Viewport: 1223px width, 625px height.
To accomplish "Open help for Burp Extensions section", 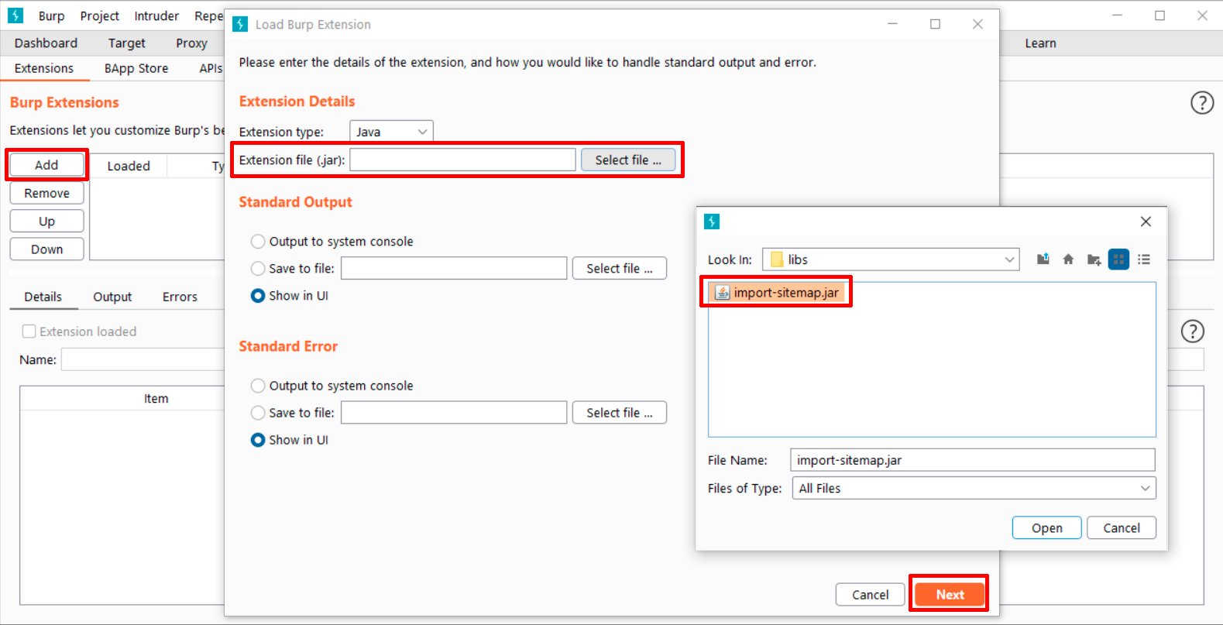I will tap(1201, 102).
